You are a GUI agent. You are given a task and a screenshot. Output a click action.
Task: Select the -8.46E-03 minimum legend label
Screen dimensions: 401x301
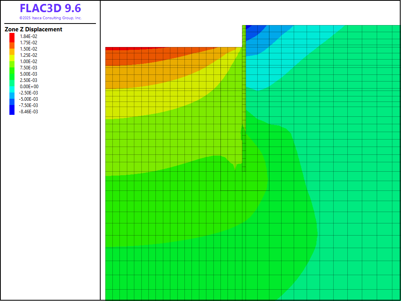click(29, 112)
